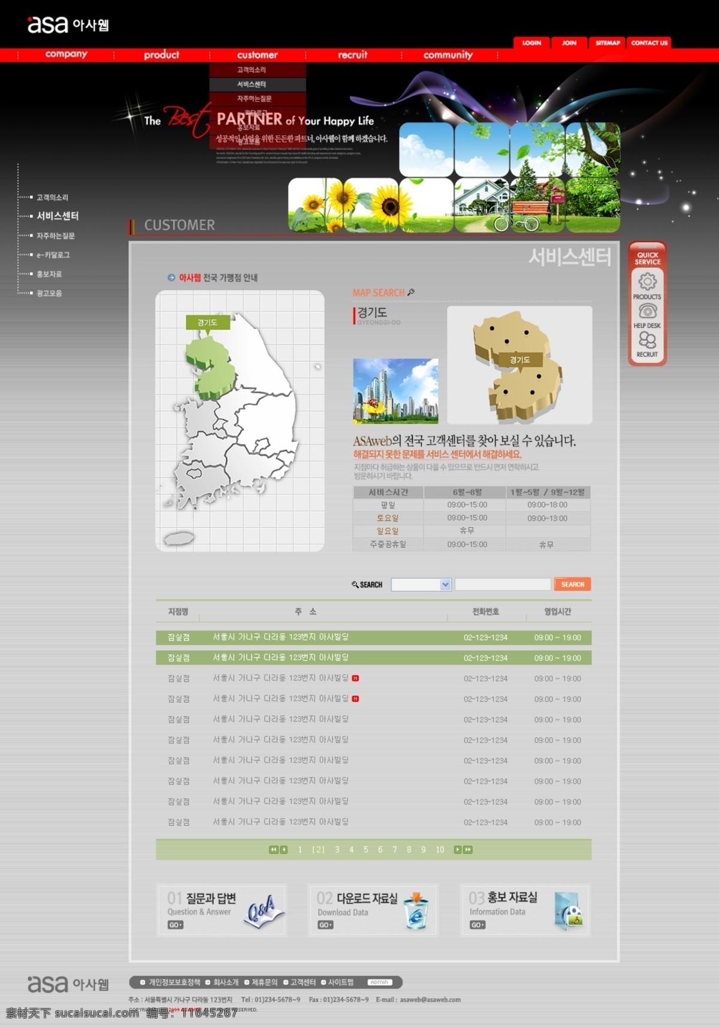Image resolution: width=719 pixels, height=1027 pixels.
Task: Click the JOIN button
Action: (x=569, y=43)
